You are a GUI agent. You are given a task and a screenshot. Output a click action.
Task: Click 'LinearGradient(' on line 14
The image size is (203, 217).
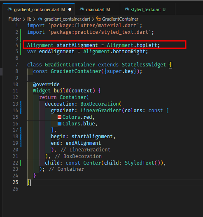coord(103,111)
